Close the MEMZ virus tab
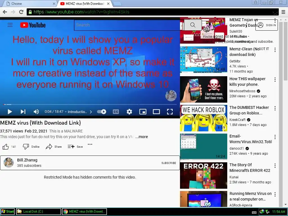The width and height of the screenshot is (288, 216). [108, 4]
